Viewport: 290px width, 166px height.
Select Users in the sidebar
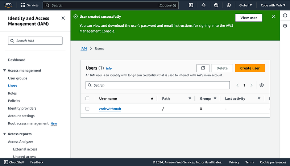[13, 86]
